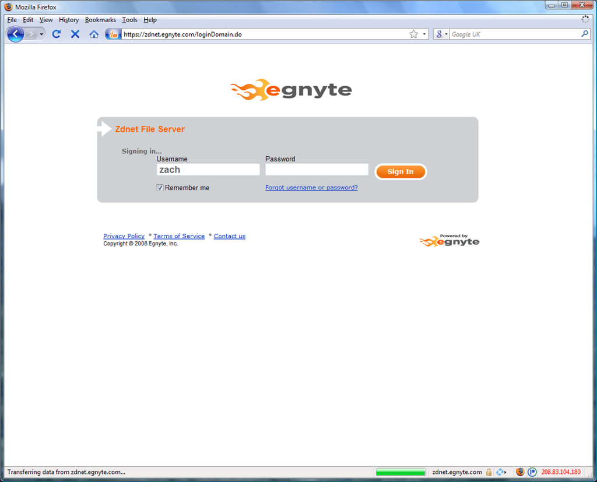Open the History menu
Screen dimensions: 597x482
click(69, 20)
